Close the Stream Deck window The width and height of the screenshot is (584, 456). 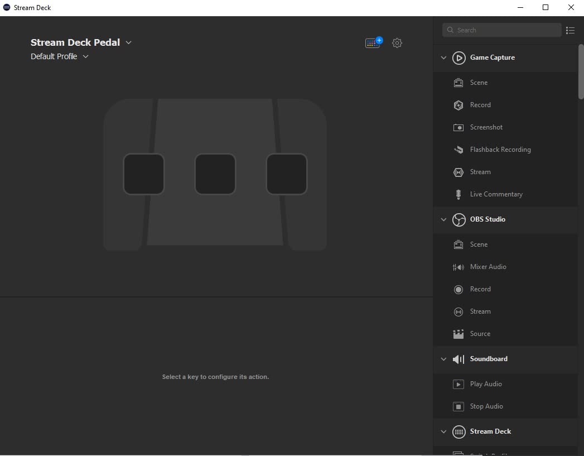tap(571, 7)
